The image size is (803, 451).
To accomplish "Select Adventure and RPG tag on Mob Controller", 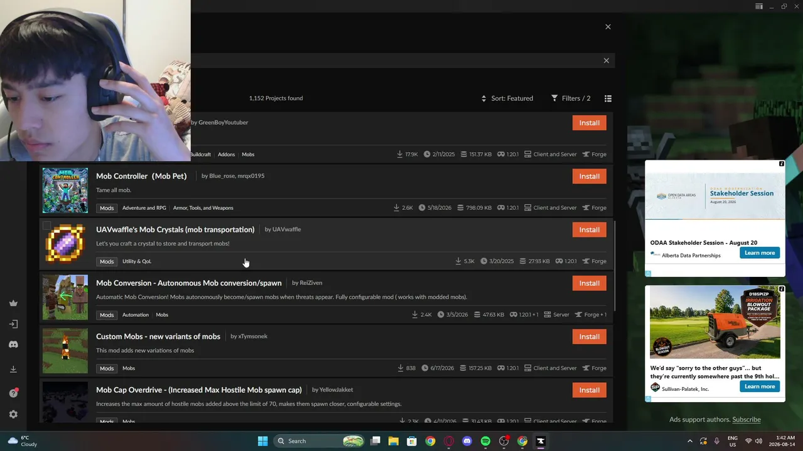I will 144,208.
